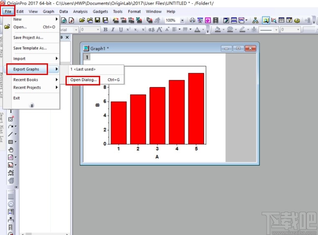Toggle Underline text formatting
318x235 pixels.
point(121,30)
